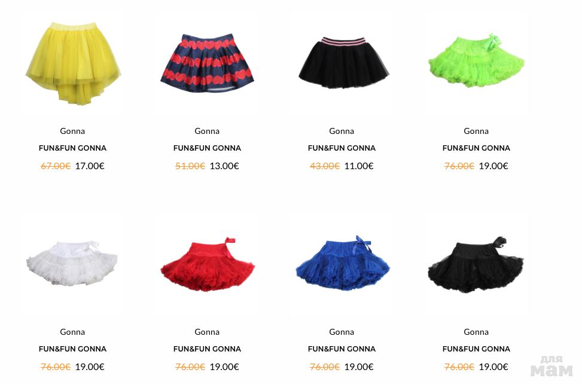This screenshot has height=385, width=582.
Task: Click the для мам watermark logo
Action: (x=551, y=366)
